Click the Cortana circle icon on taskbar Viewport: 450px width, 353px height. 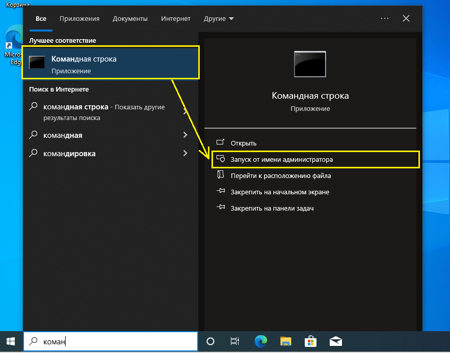[210, 341]
